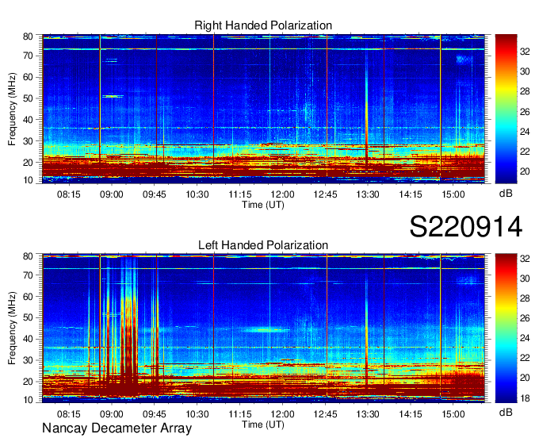Click the "09:00" time tick of the right-handed plot
This screenshot has height=438, width=539.
(112, 194)
